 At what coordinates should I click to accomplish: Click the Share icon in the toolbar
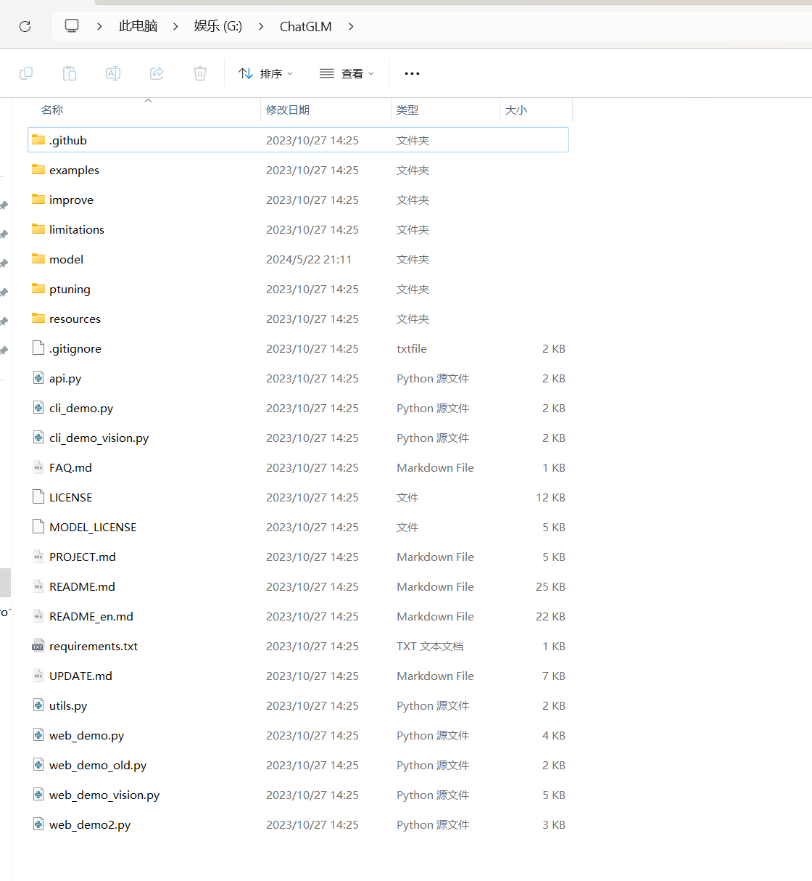tap(157, 73)
